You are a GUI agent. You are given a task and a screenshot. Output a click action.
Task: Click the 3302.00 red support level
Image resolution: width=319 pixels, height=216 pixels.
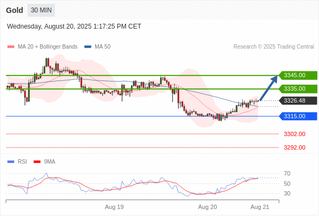294,134
